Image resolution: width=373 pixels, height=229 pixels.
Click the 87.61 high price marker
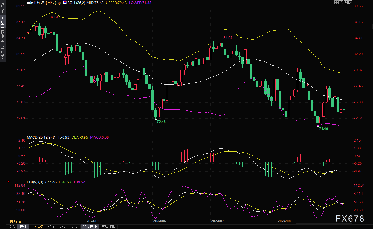[x=54, y=17]
